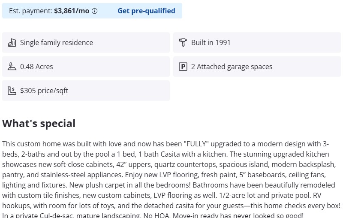Select the 2 Attached garage spaces text
The width and height of the screenshot is (346, 218).
tap(232, 67)
